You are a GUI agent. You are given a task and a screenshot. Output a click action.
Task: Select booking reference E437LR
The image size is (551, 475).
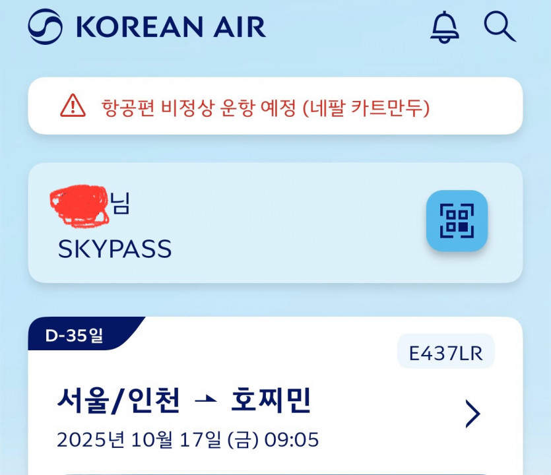pyautogui.click(x=446, y=354)
